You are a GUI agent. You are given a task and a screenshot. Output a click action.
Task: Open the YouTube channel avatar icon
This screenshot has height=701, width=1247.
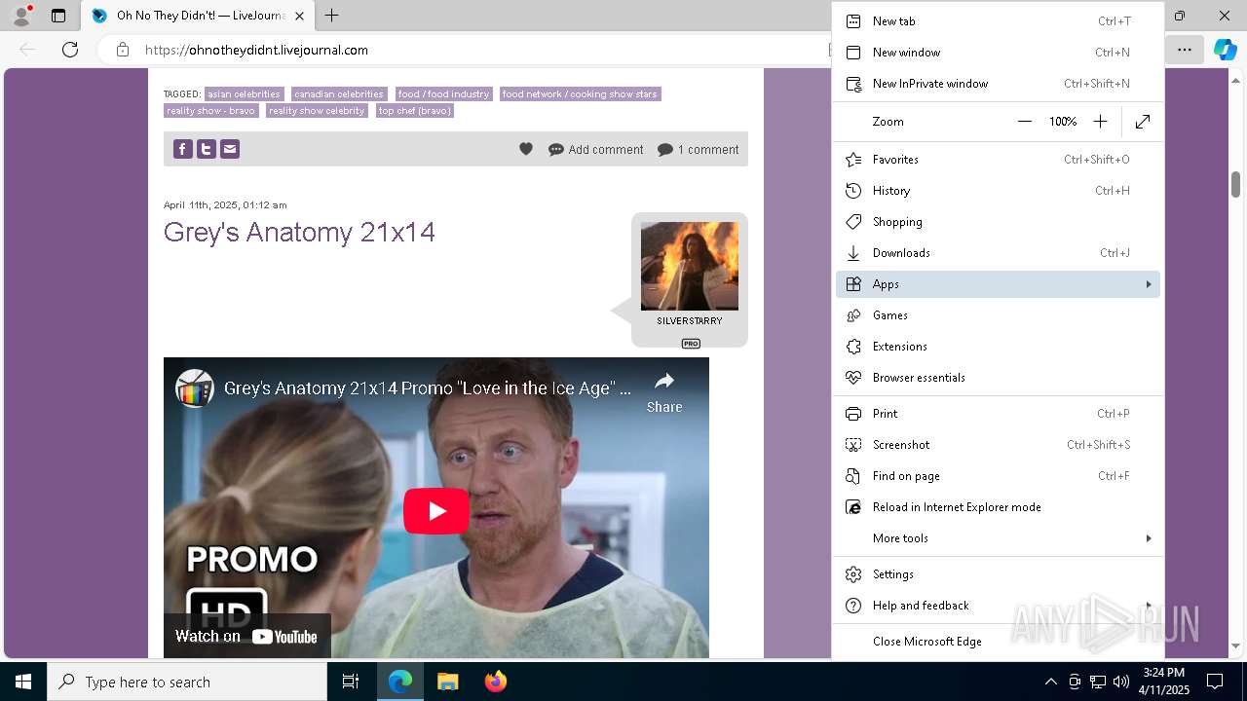pyautogui.click(x=195, y=387)
